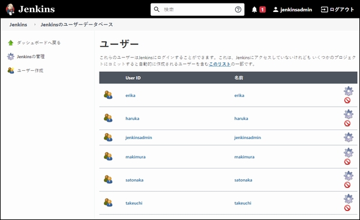
Task: Click the Jenkins title text in header
Action: point(37,10)
